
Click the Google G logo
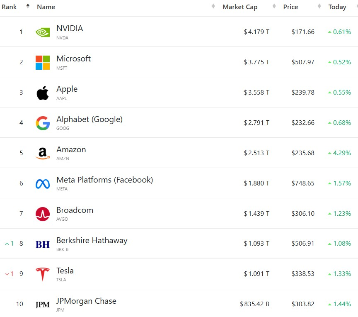point(43,123)
